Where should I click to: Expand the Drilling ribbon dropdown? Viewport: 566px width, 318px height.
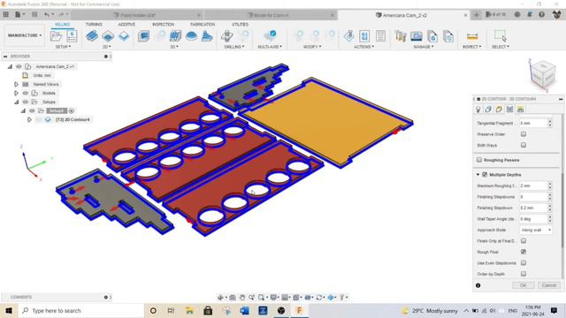233,47
